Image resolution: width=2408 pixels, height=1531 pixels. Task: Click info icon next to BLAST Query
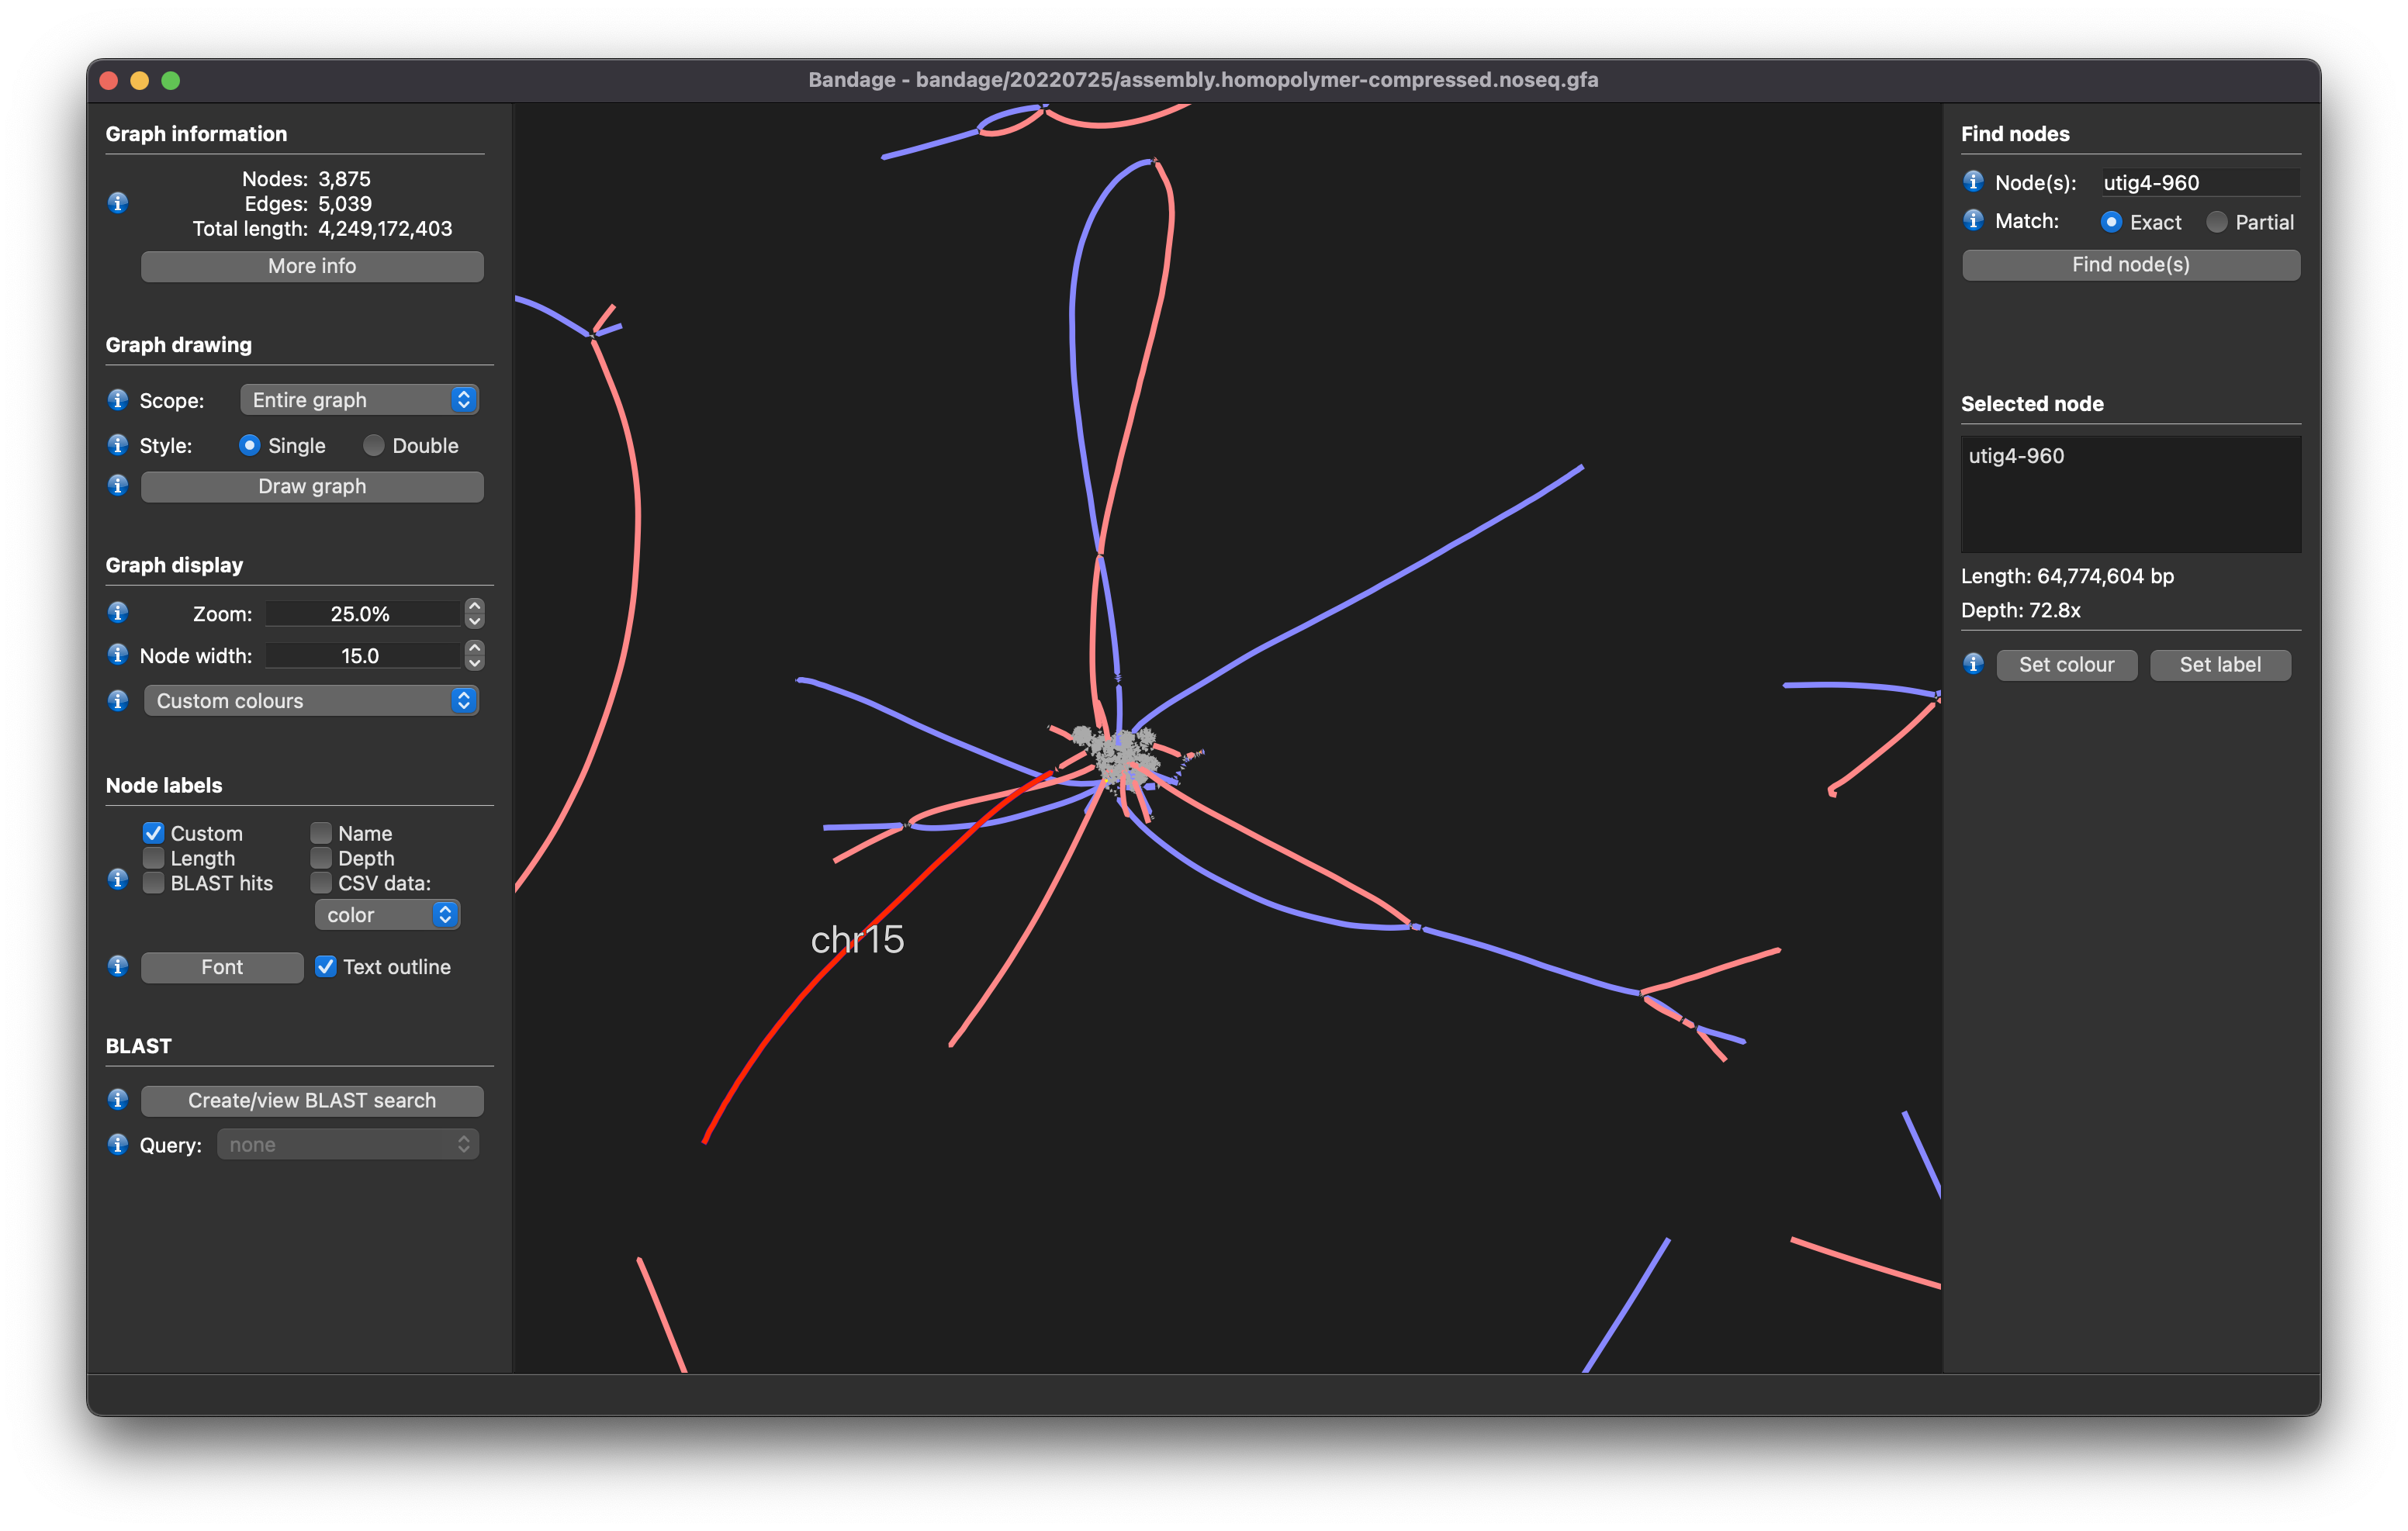(118, 1144)
